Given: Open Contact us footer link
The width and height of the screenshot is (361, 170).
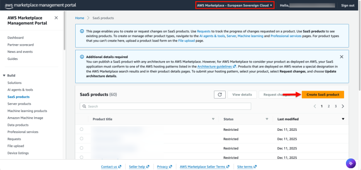Looking at the screenshot, I should 111,167.
